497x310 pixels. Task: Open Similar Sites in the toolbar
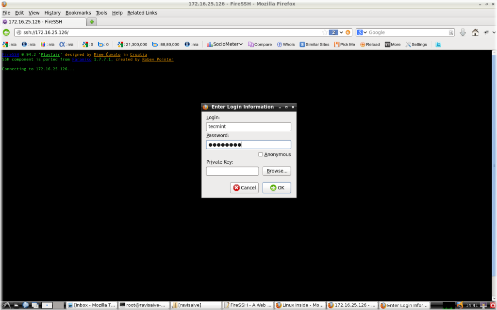315,44
